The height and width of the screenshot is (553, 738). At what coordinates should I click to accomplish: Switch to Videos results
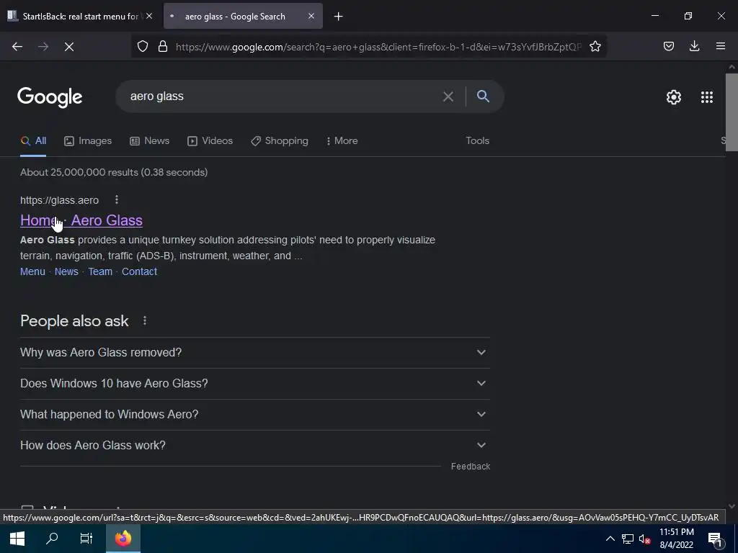(x=210, y=140)
